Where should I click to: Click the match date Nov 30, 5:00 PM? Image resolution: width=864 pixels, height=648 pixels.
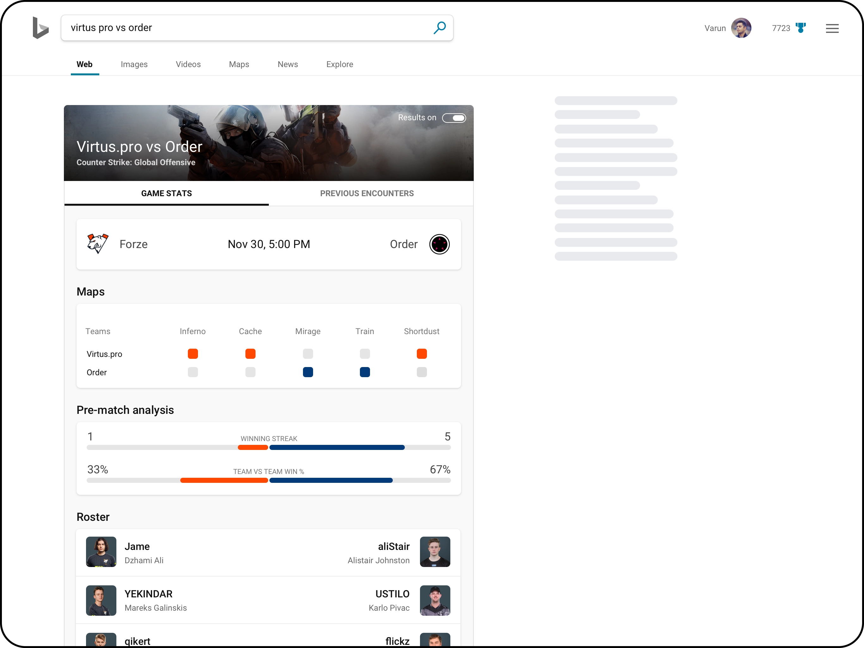pyautogui.click(x=269, y=244)
